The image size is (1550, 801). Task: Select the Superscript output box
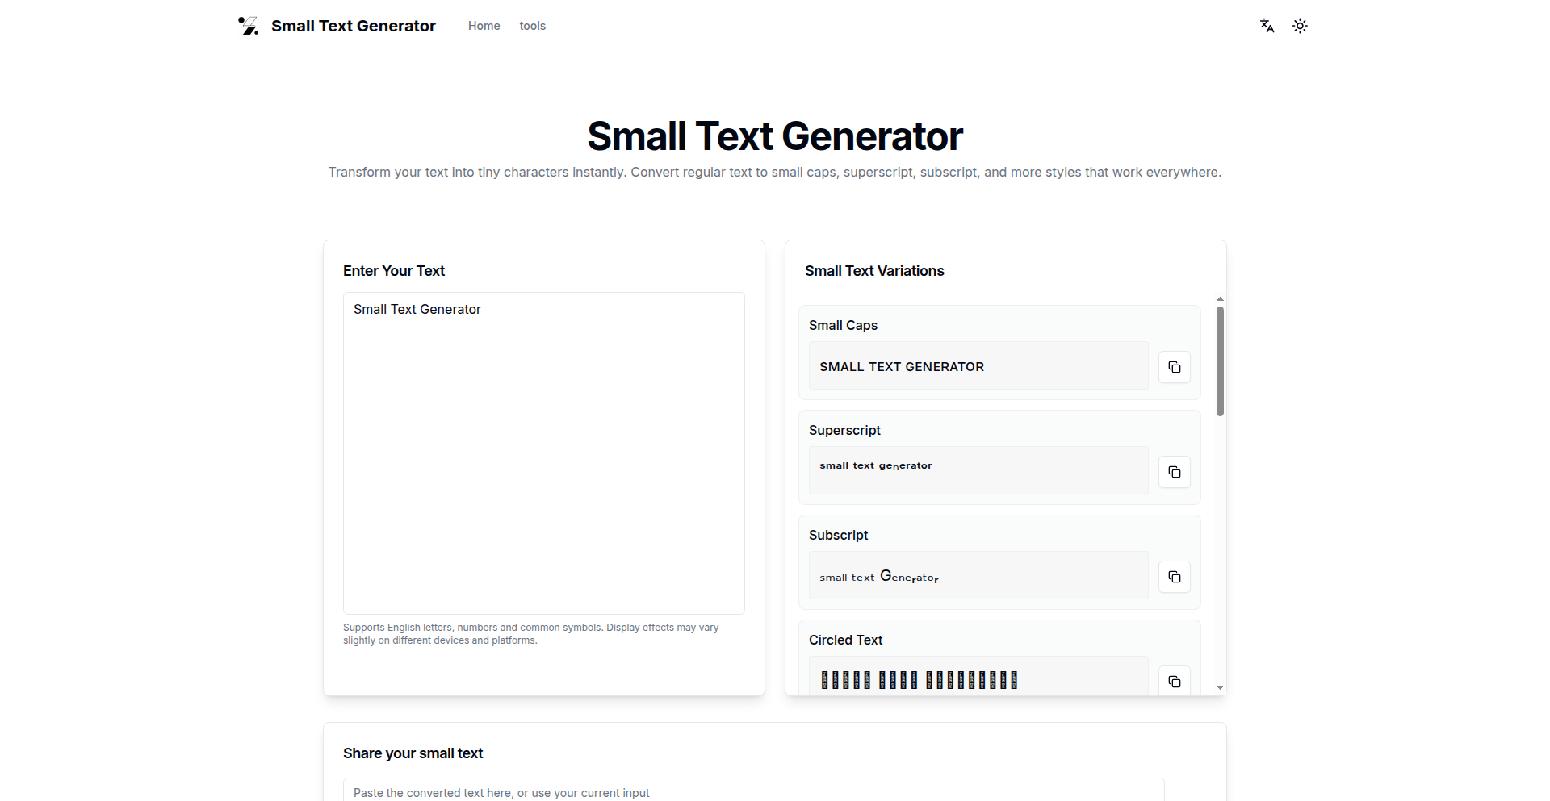pos(978,470)
